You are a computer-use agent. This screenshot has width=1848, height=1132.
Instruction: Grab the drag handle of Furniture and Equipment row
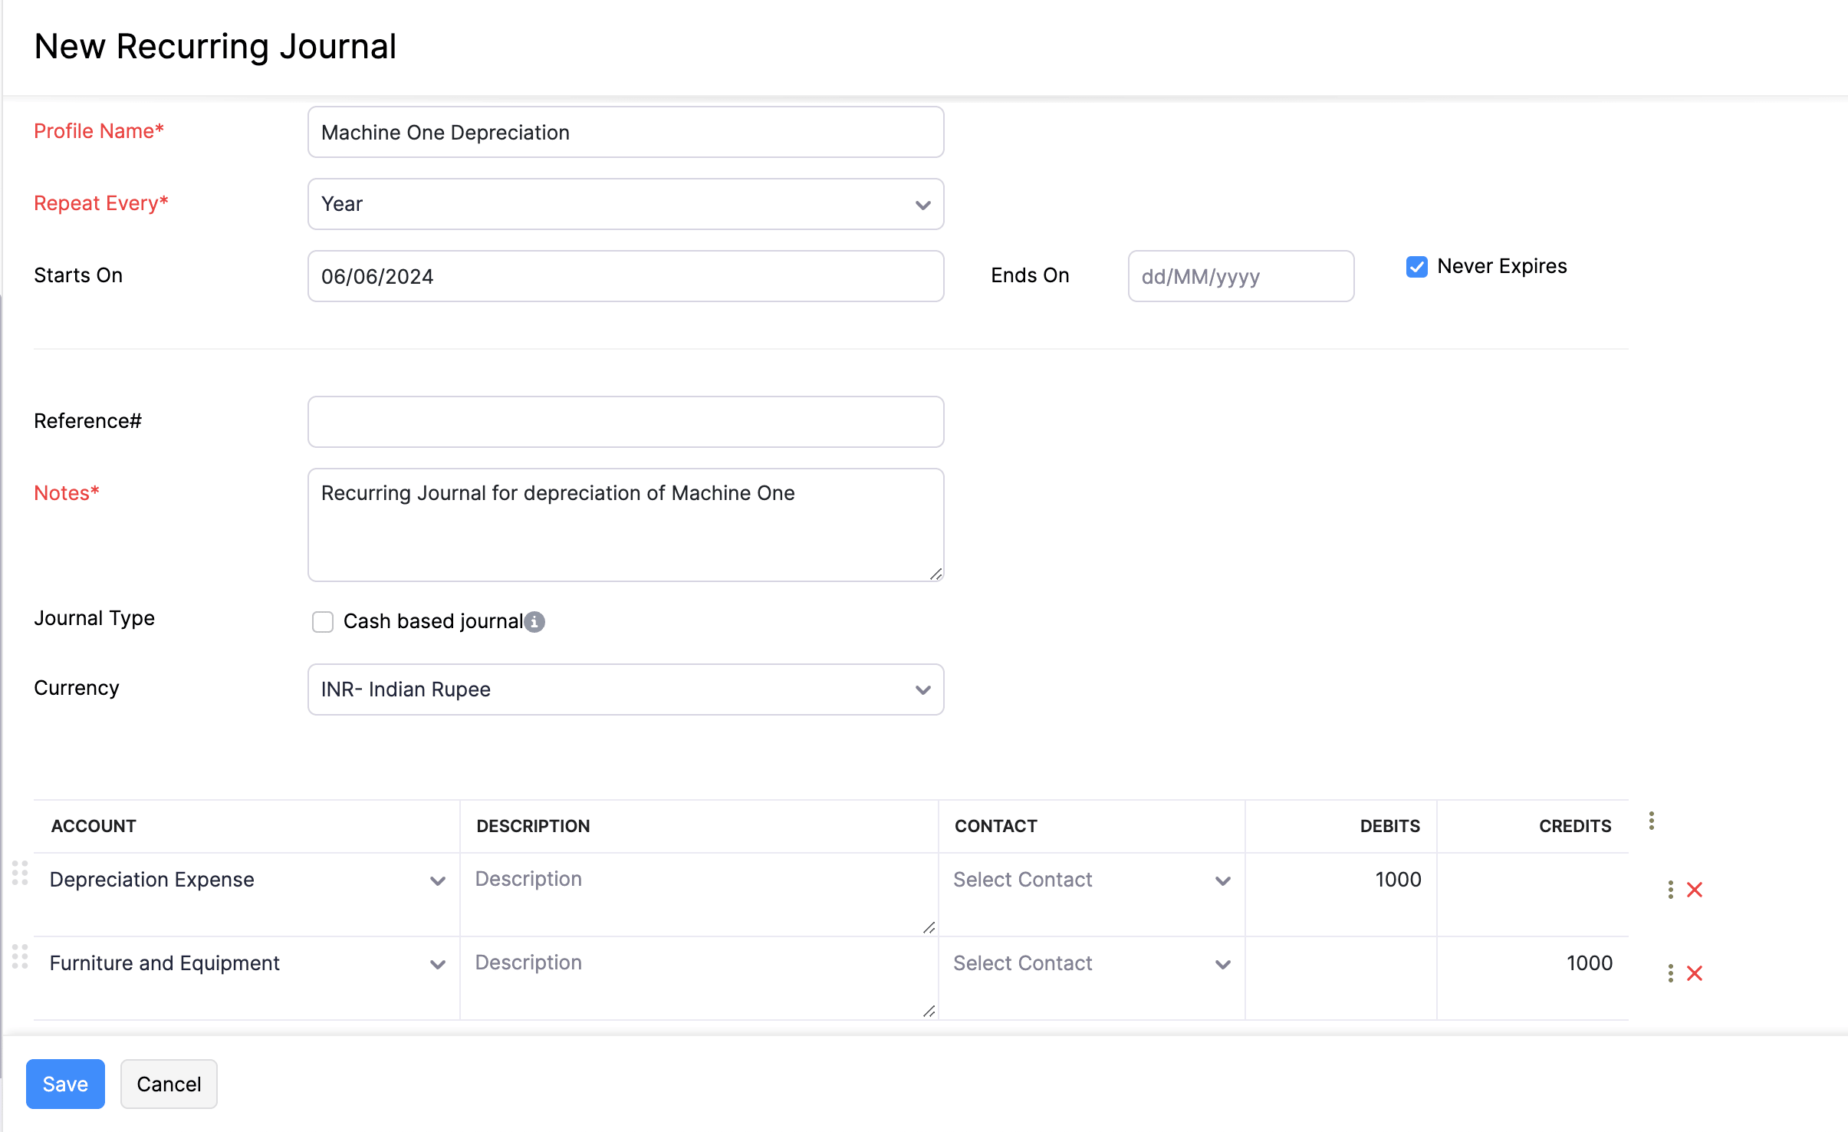20,956
